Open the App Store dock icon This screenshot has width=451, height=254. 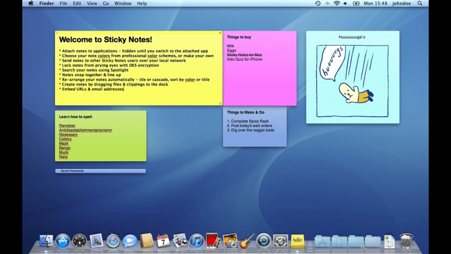pyautogui.click(x=63, y=241)
